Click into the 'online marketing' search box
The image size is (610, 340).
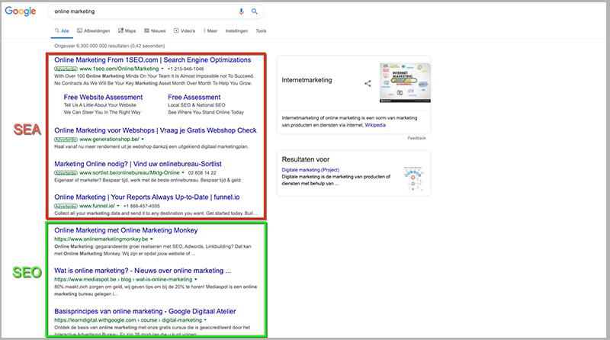pyautogui.click(x=137, y=11)
